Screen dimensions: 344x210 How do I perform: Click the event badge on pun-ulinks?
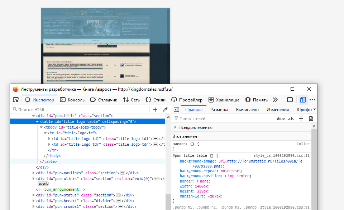click(43, 184)
